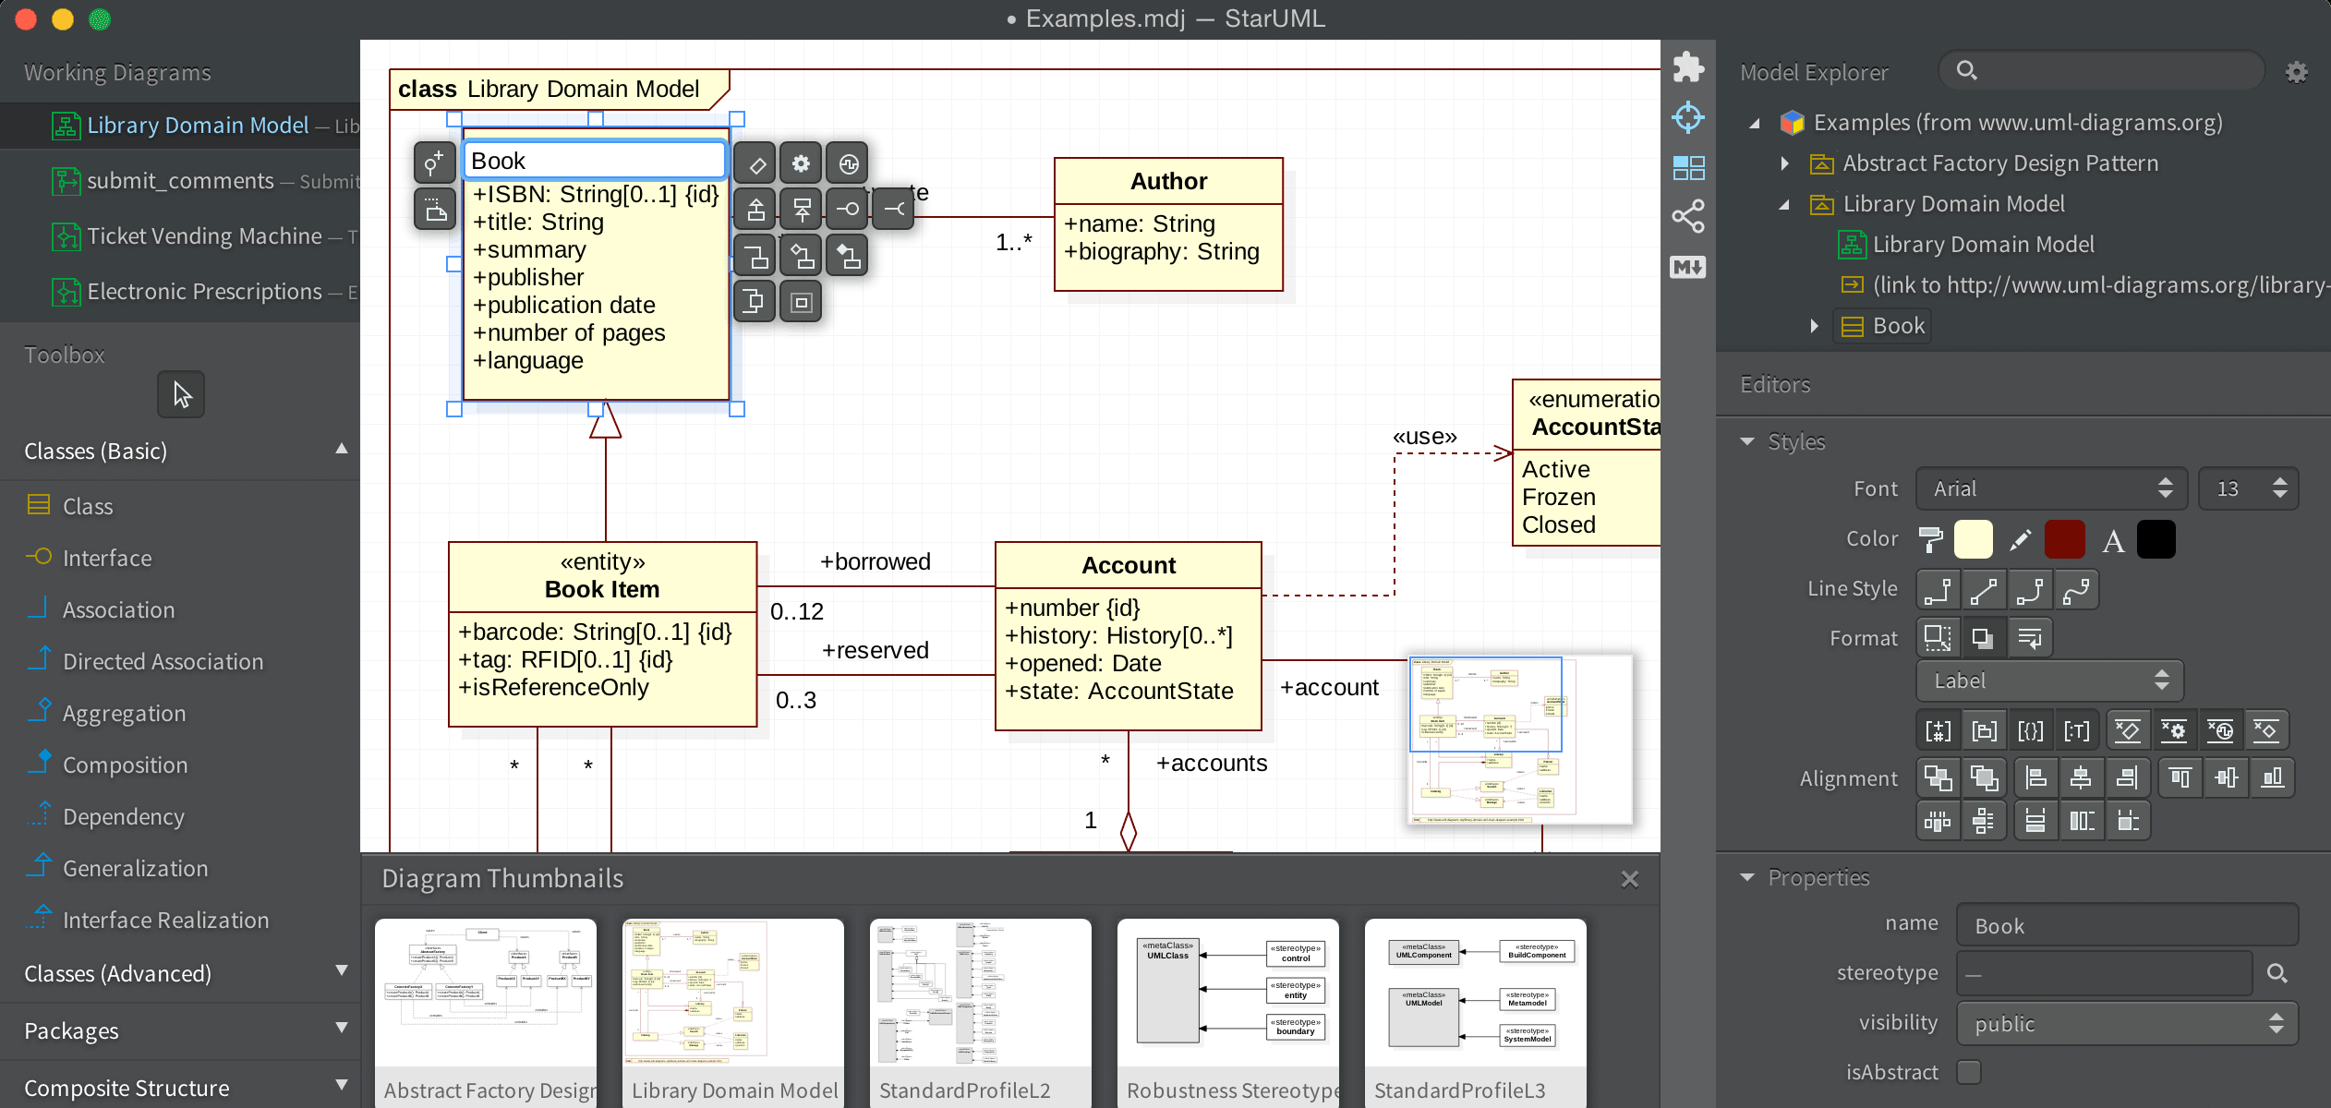Viewport: 2331px width, 1108px height.
Task: Click the Dependency tool in toolbox
Action: (x=122, y=816)
